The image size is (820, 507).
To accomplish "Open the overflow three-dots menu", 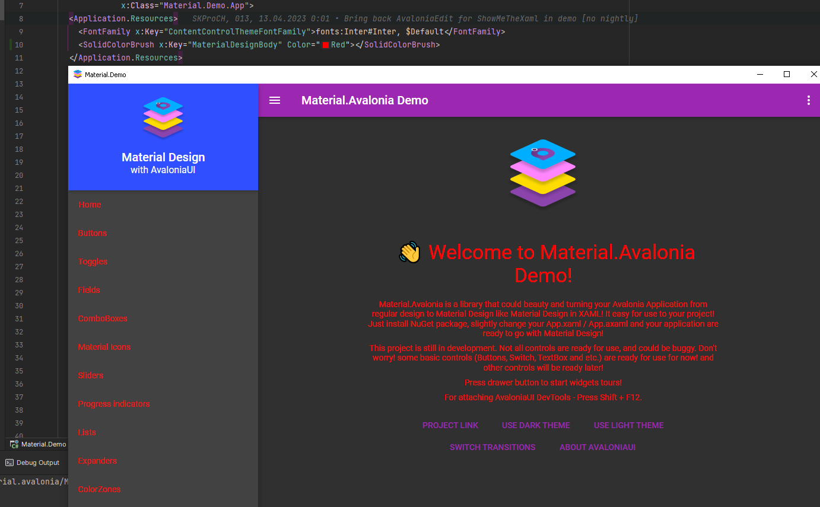I will 808,100.
